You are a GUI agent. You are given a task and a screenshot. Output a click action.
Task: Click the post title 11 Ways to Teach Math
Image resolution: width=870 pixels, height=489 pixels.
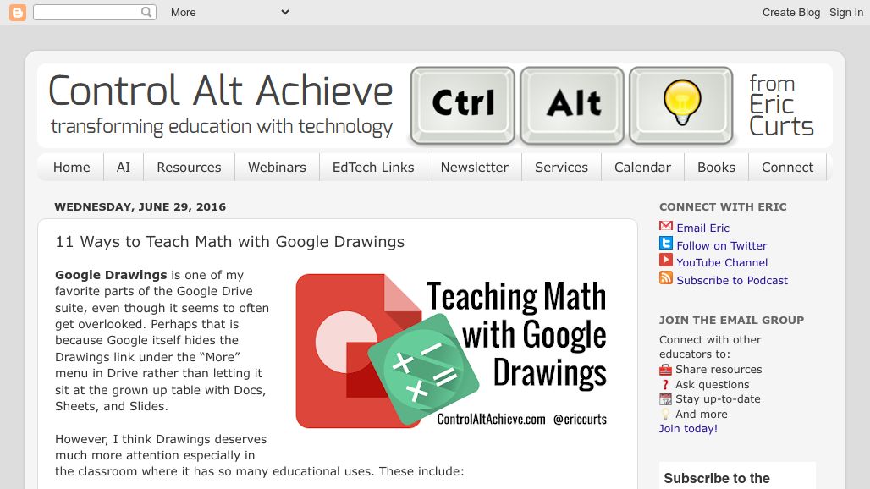point(229,242)
